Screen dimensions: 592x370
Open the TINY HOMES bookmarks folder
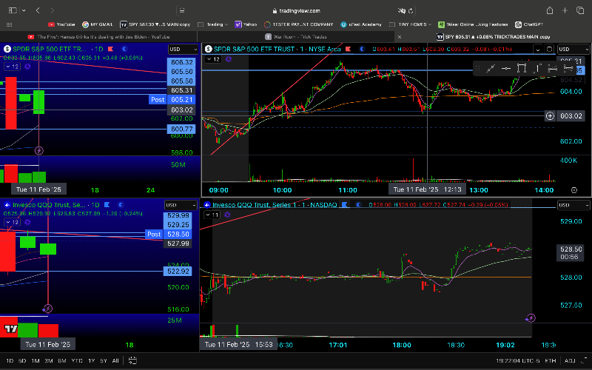411,24
